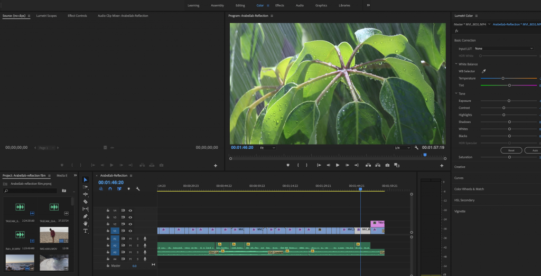This screenshot has width=541, height=276.
Task: Open Program monitor wrench settings
Action: [x=416, y=148]
